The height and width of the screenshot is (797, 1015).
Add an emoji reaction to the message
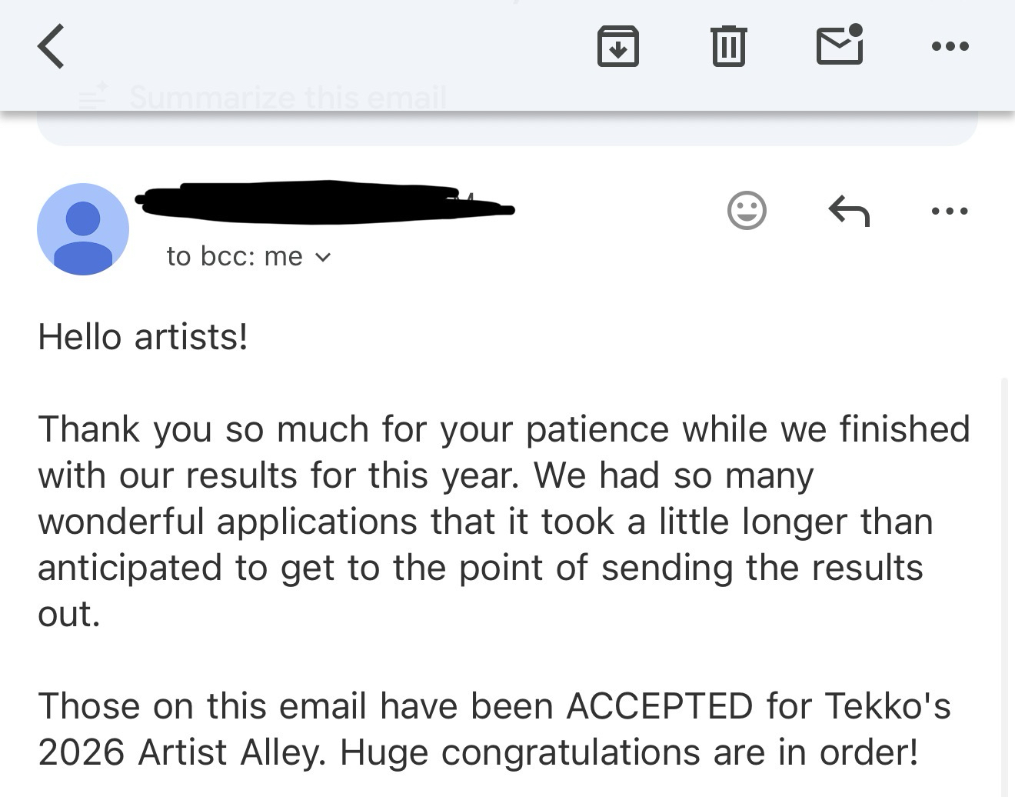(x=747, y=210)
